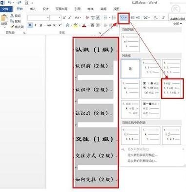186x192 pixels.
Task: Switch to the 插入 tab
Action: [x=33, y=9]
